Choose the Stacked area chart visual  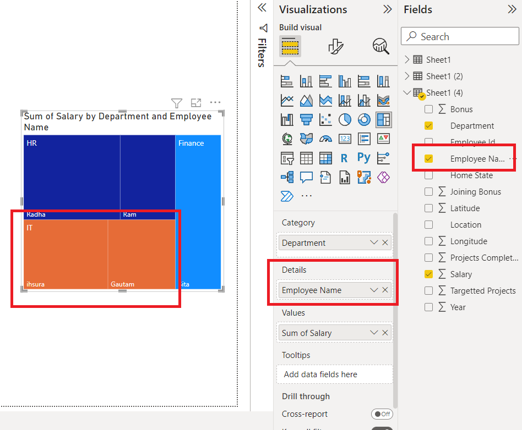325,101
